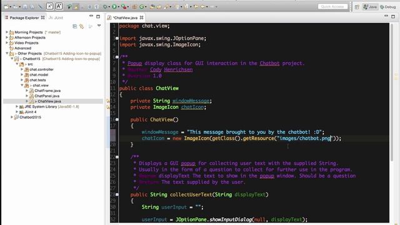Click the New file toolbar icon
The height and width of the screenshot is (225, 400).
pyautogui.click(x=6, y=7)
